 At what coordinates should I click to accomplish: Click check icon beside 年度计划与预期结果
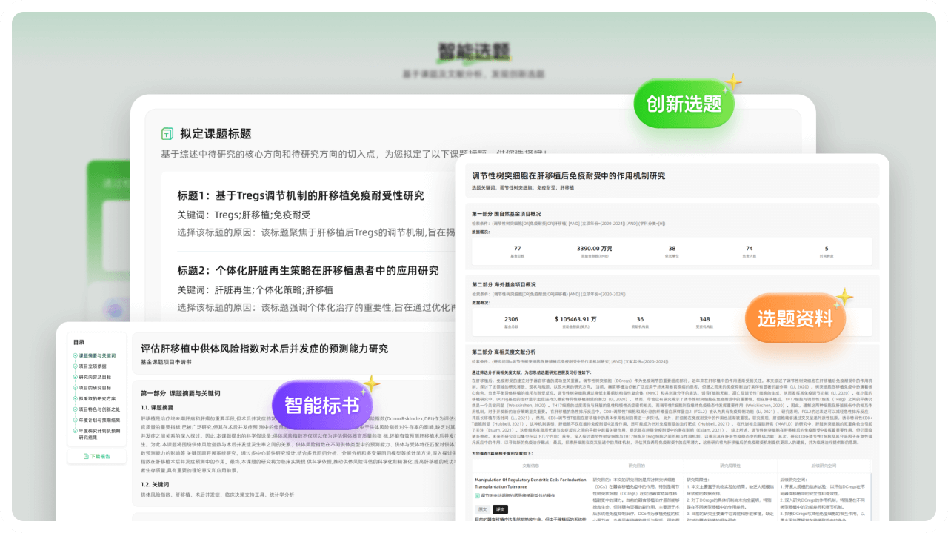75,420
